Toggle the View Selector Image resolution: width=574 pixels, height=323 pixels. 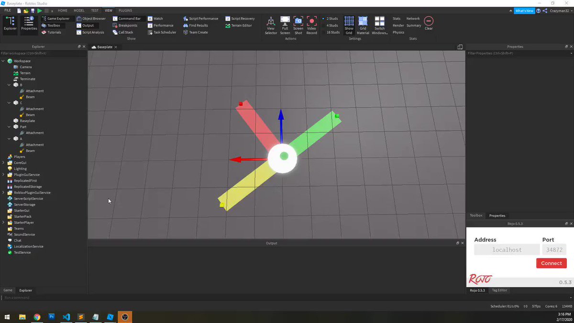pyautogui.click(x=271, y=25)
